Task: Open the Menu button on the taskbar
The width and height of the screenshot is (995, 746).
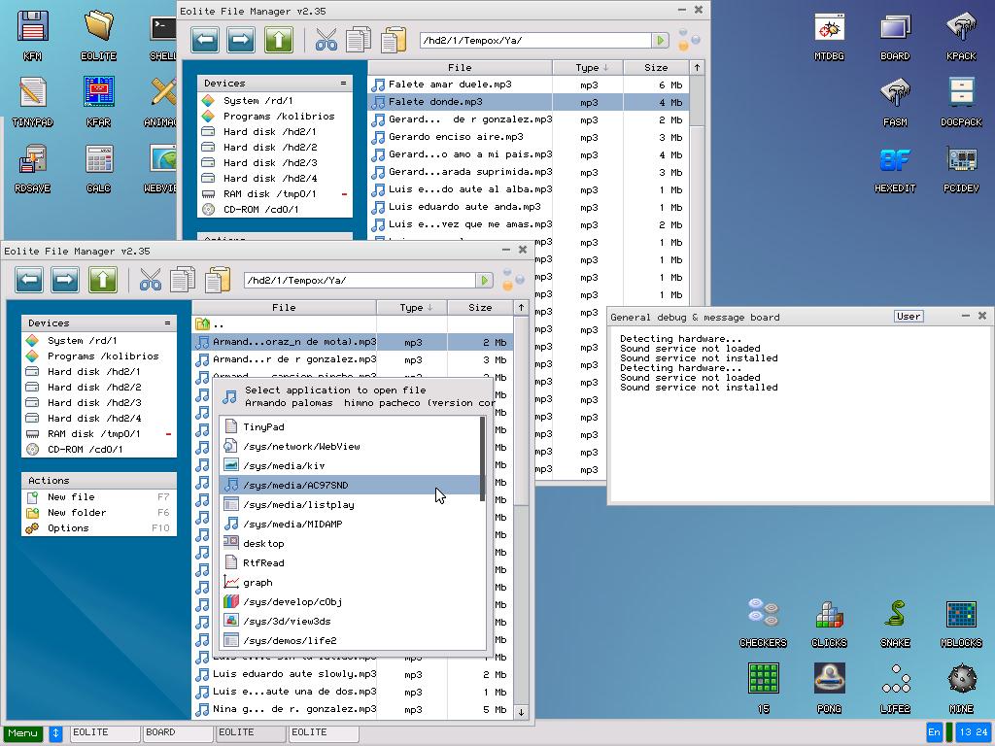Action: [x=22, y=732]
